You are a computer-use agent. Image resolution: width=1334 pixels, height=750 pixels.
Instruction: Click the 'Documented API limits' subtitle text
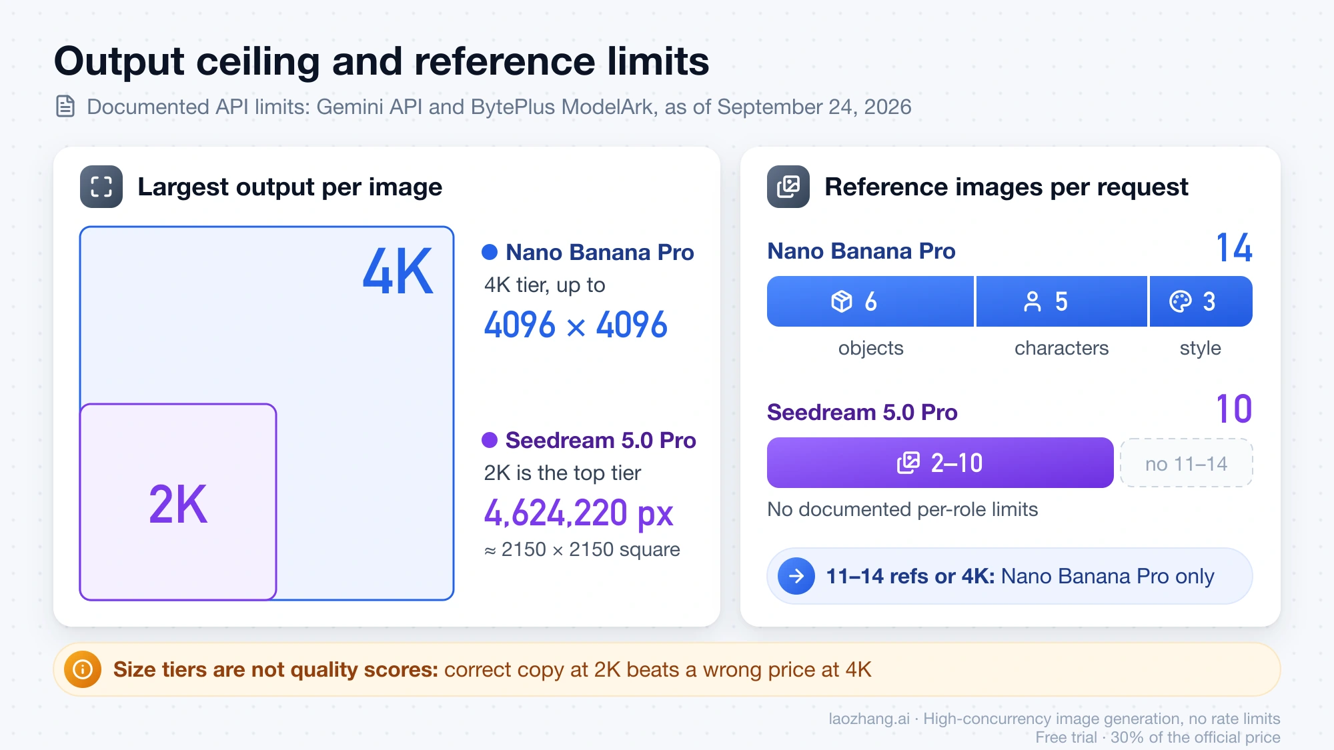click(499, 107)
